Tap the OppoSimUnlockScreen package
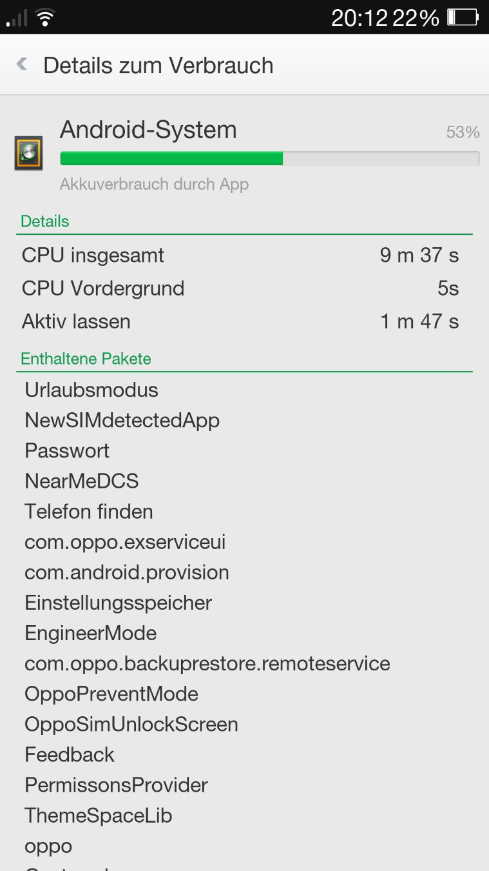Screen dimensions: 489x871 (131, 724)
